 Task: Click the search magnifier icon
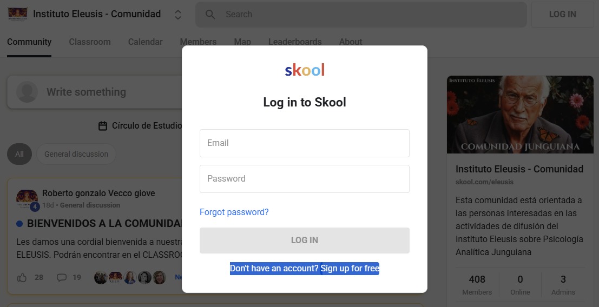click(x=210, y=15)
